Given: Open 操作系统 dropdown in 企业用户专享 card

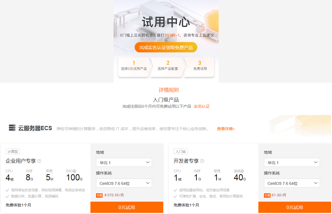Looking at the screenshot, I should [124, 183].
